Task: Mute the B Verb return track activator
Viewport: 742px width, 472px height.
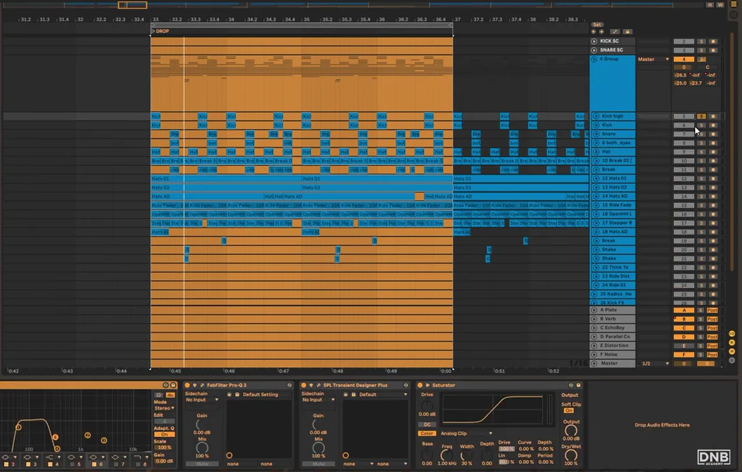Action: (684, 319)
